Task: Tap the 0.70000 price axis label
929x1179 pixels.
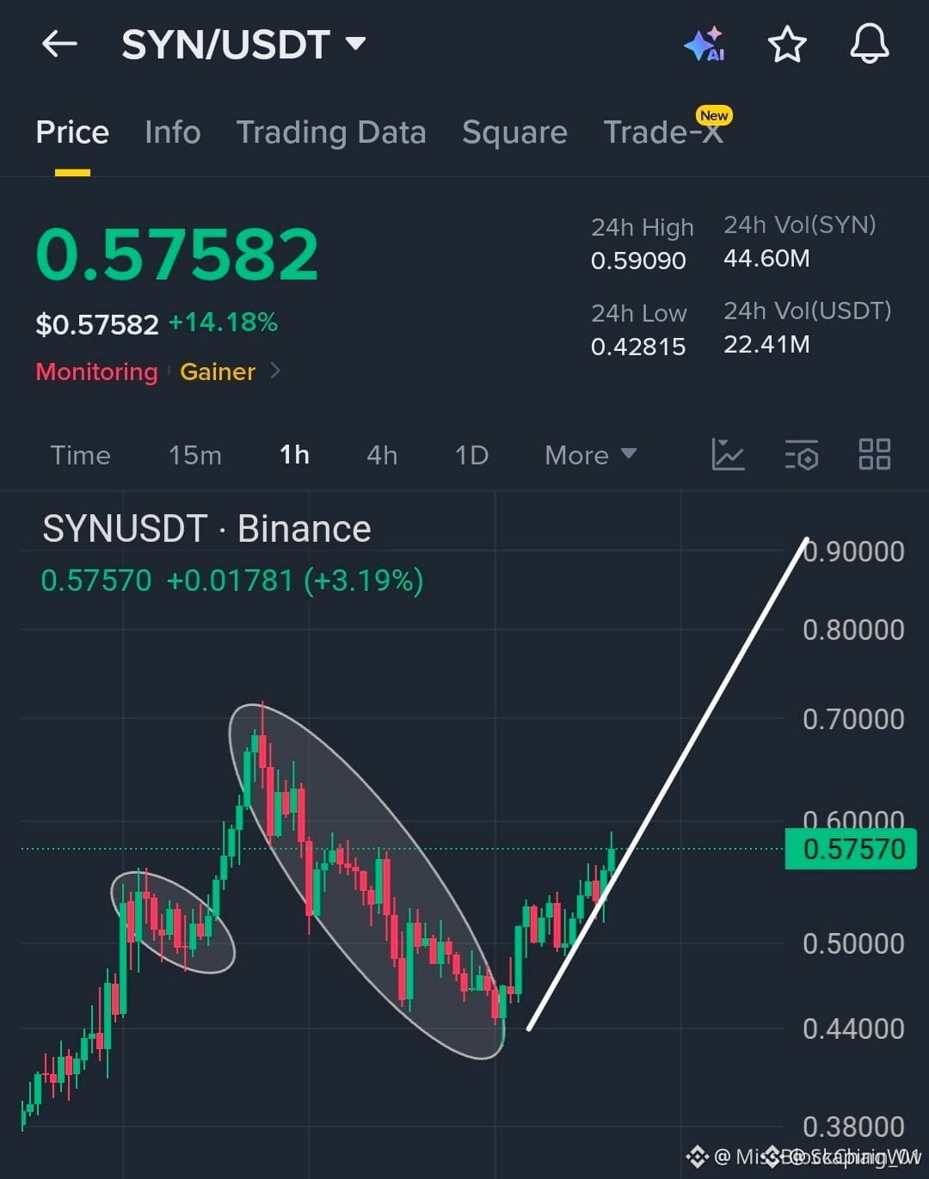Action: point(853,719)
